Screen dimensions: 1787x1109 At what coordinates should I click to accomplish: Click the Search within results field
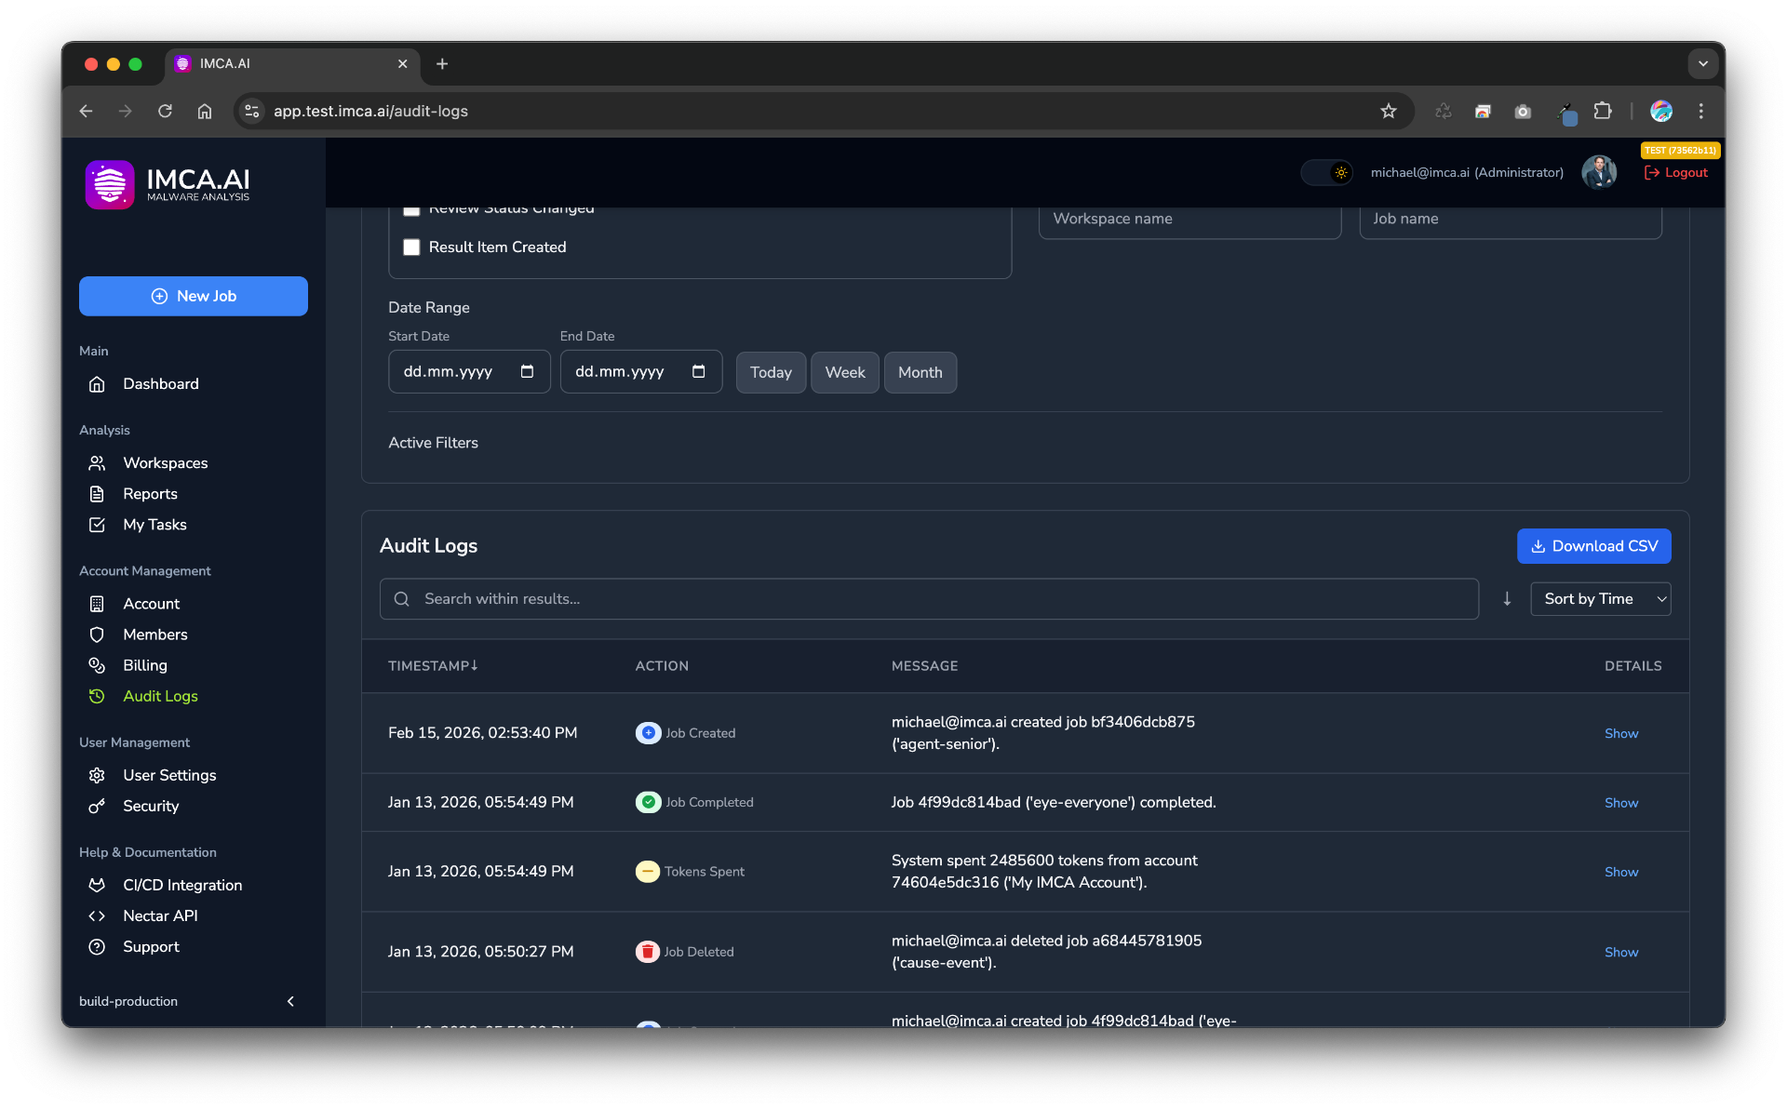[x=928, y=599]
